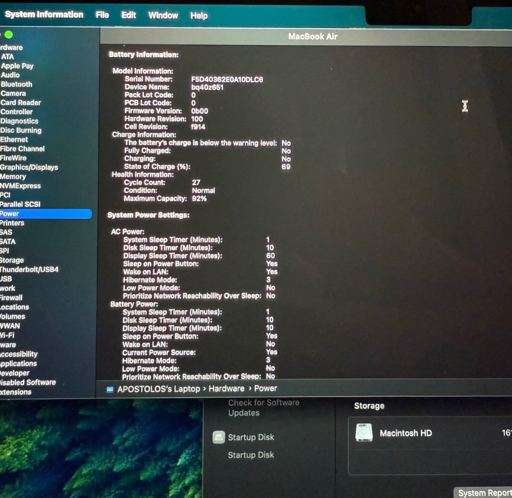
Task: Select Applications in the sidebar
Action: click(x=18, y=364)
